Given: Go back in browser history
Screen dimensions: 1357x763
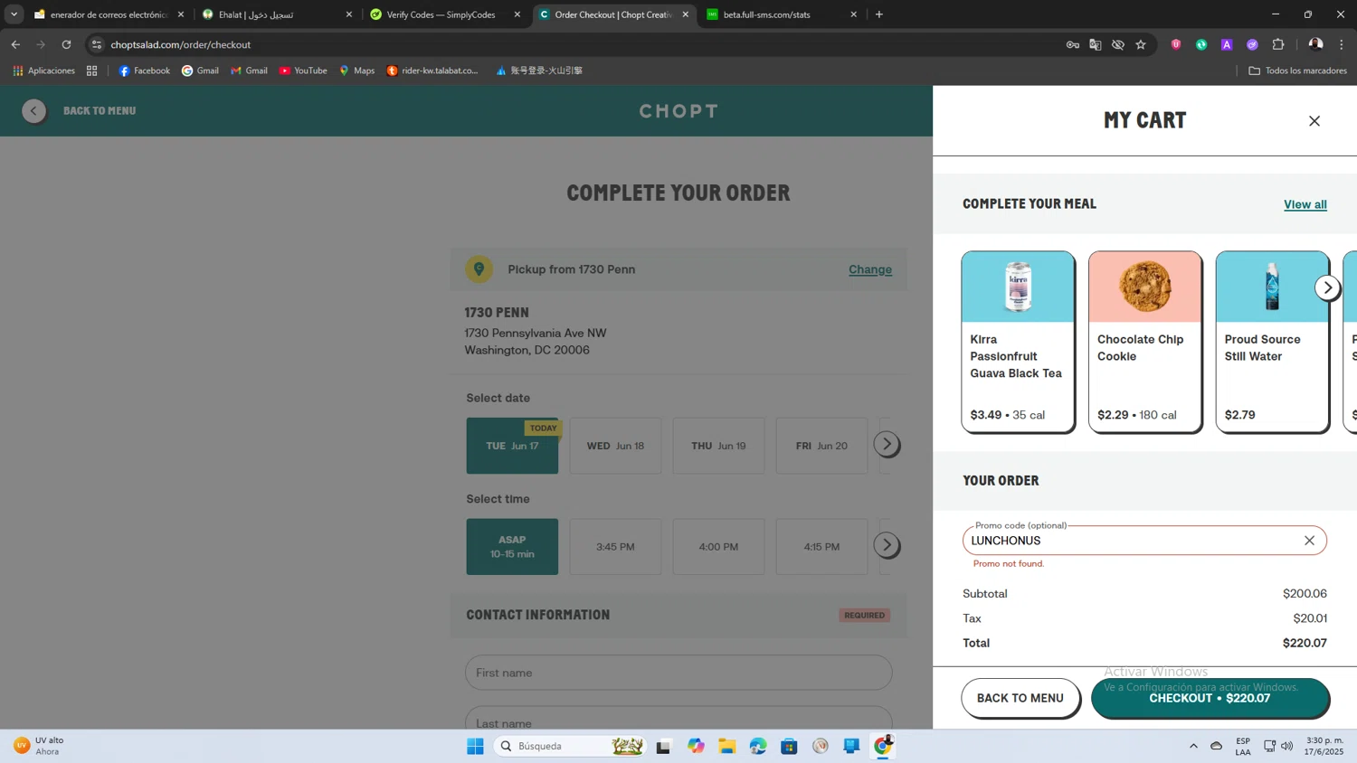Looking at the screenshot, I should pos(15,44).
